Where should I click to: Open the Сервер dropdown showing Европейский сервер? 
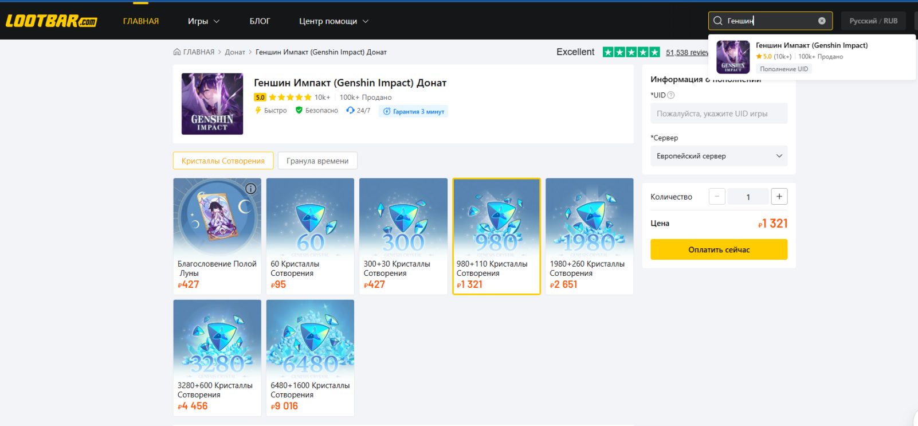coord(719,156)
